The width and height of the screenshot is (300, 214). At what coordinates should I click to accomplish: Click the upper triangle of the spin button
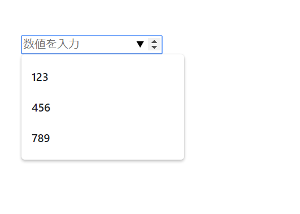pos(154,42)
